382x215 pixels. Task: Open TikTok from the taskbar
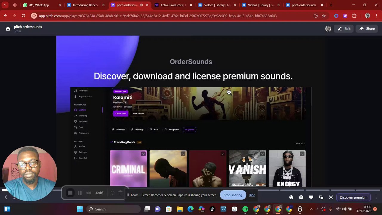[212, 209]
